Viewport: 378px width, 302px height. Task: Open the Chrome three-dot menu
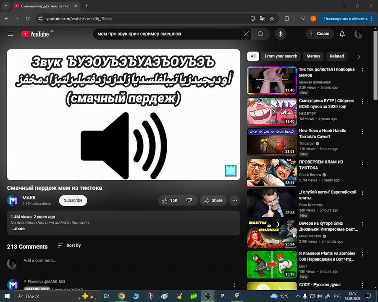pos(372,18)
